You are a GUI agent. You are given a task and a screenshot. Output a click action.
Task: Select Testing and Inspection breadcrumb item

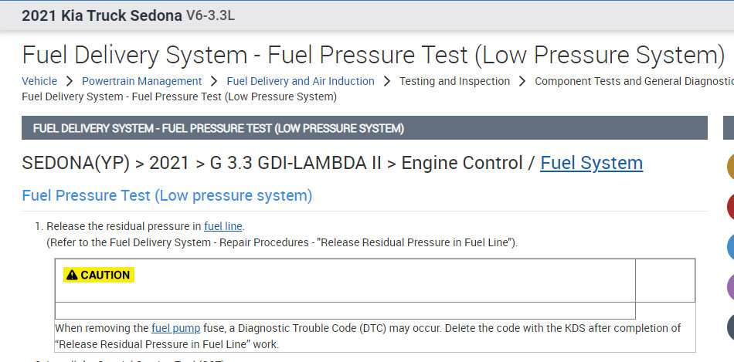point(454,81)
